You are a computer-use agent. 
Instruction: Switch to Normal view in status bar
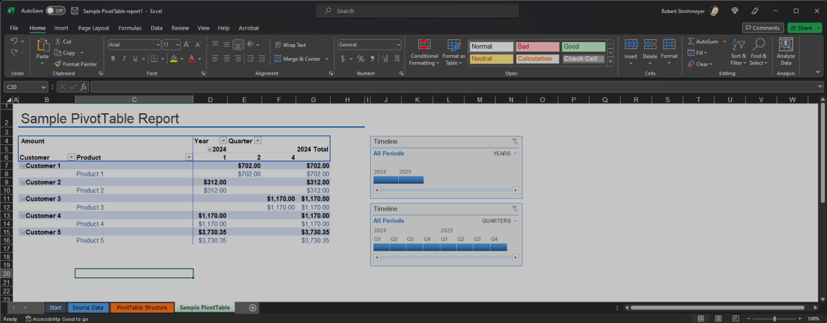701,318
